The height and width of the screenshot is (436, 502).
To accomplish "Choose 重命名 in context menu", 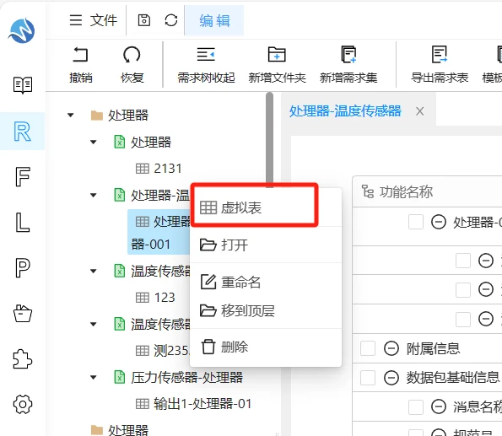I will (266, 282).
